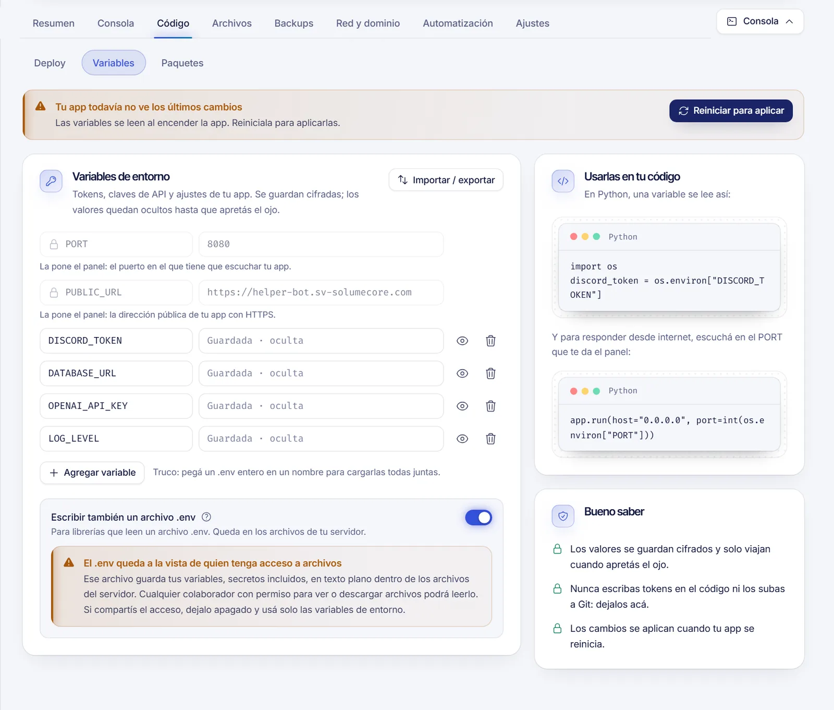The image size is (834, 710).
Task: Switch to the Deploy sub-tab
Action: (50, 63)
